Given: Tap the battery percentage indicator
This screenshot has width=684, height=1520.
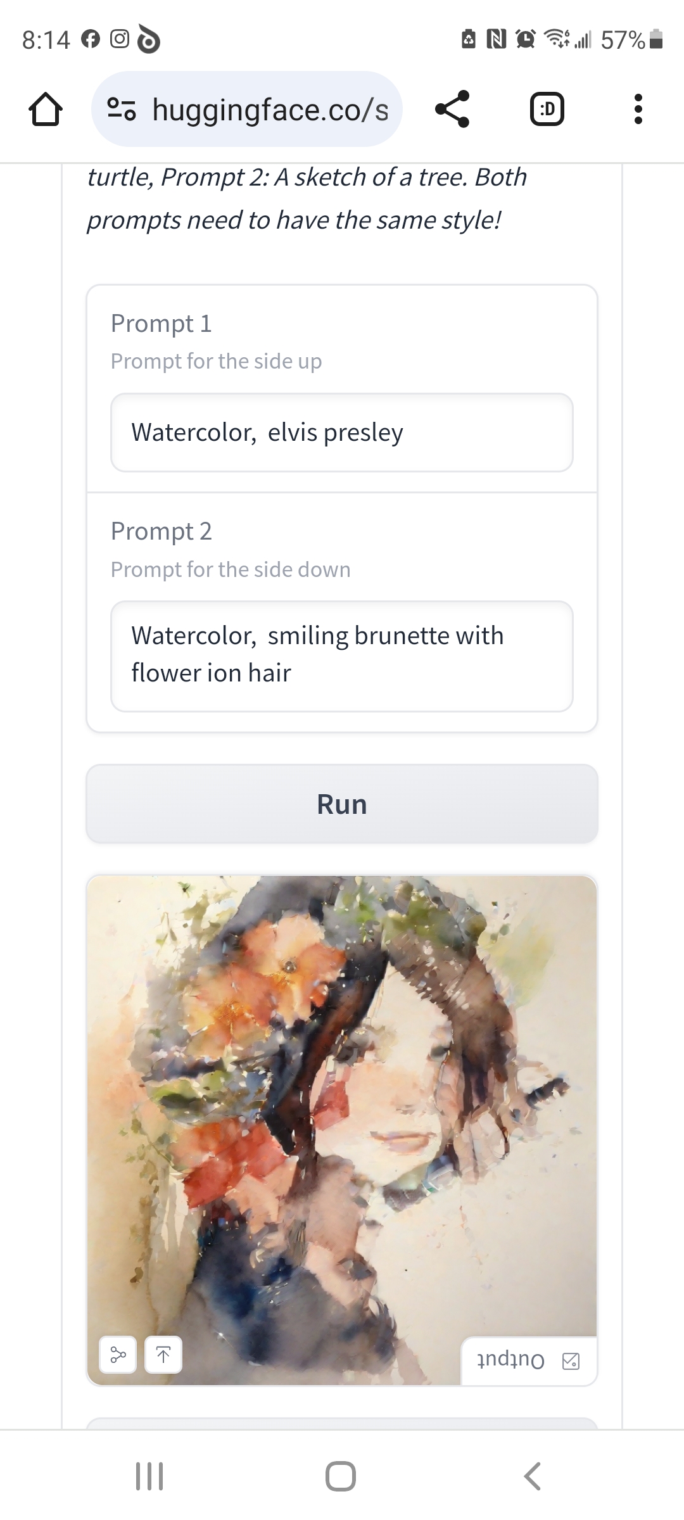Looking at the screenshot, I should (x=623, y=40).
